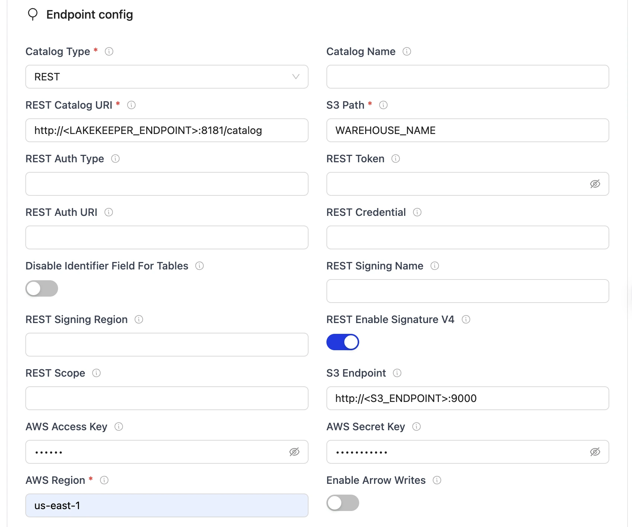Click REST Enable Signature V4 info icon
Screen dimensions: 632x527
[x=466, y=319]
